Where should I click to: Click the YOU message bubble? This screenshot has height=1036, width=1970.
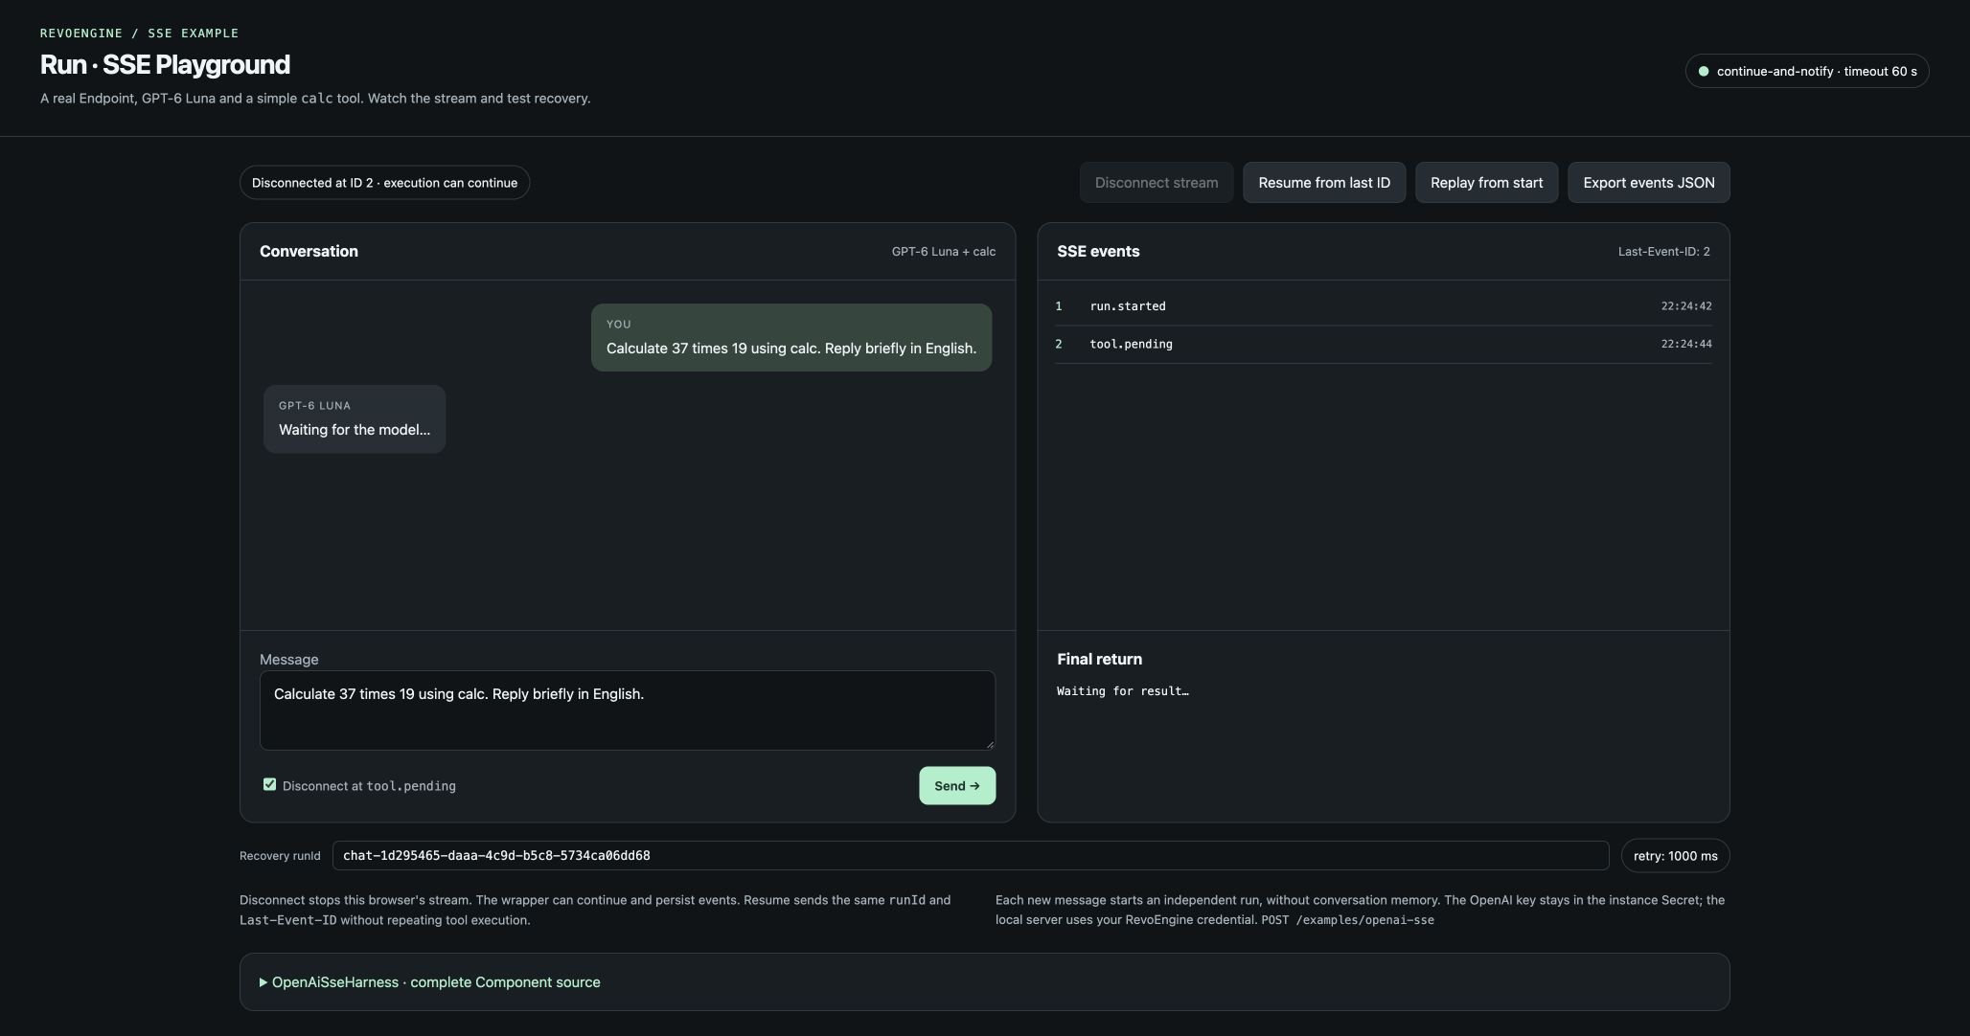(x=790, y=338)
